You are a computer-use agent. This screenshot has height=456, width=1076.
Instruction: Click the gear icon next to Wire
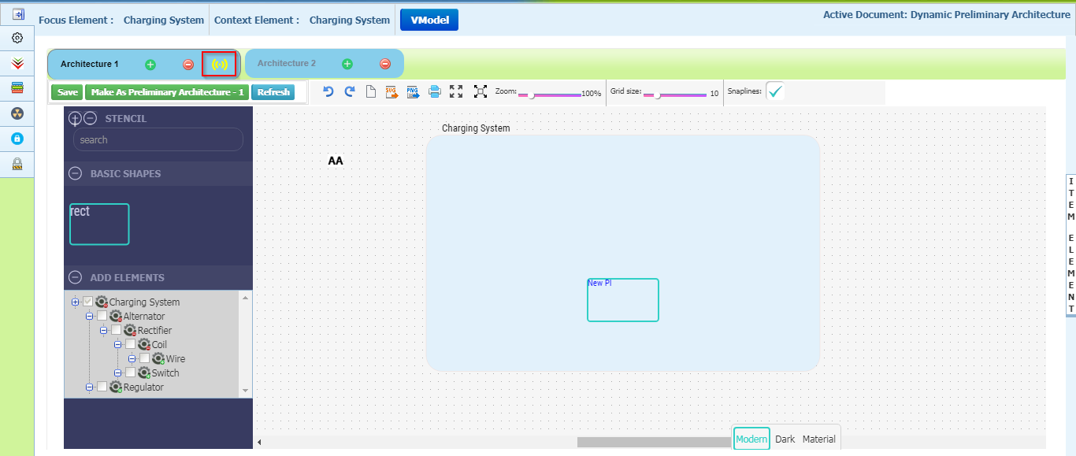click(158, 359)
